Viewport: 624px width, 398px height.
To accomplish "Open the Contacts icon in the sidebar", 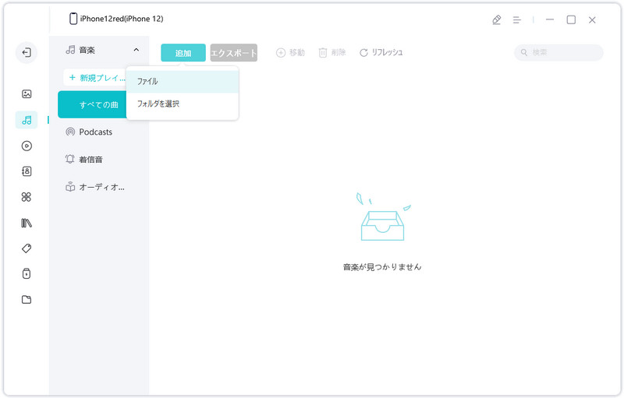I will [27, 171].
